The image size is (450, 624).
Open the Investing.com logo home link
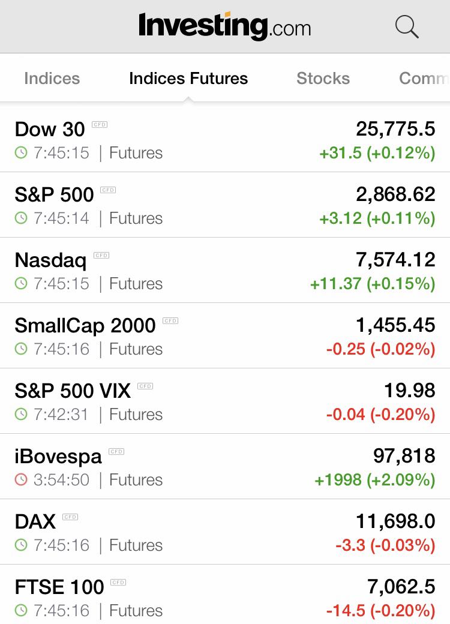coord(225,26)
